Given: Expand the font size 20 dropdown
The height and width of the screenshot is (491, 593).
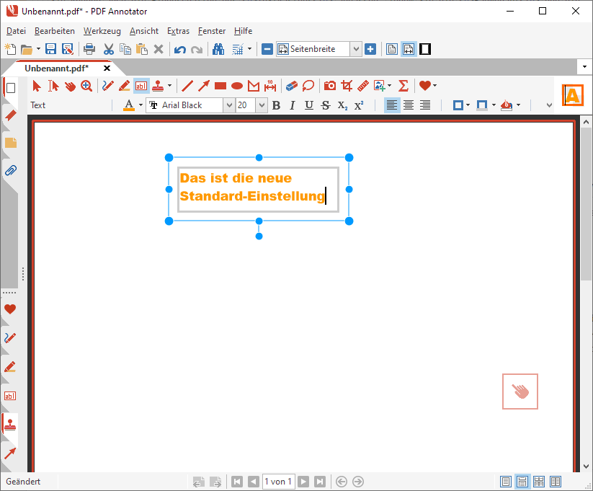Looking at the screenshot, I should point(262,105).
